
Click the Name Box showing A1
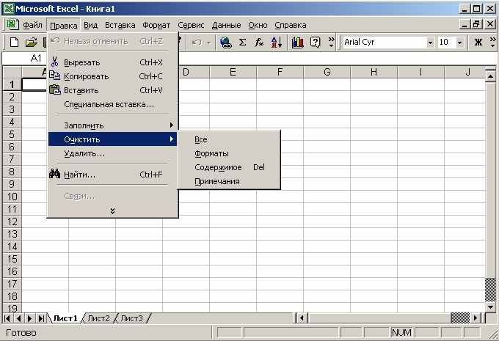coord(25,58)
